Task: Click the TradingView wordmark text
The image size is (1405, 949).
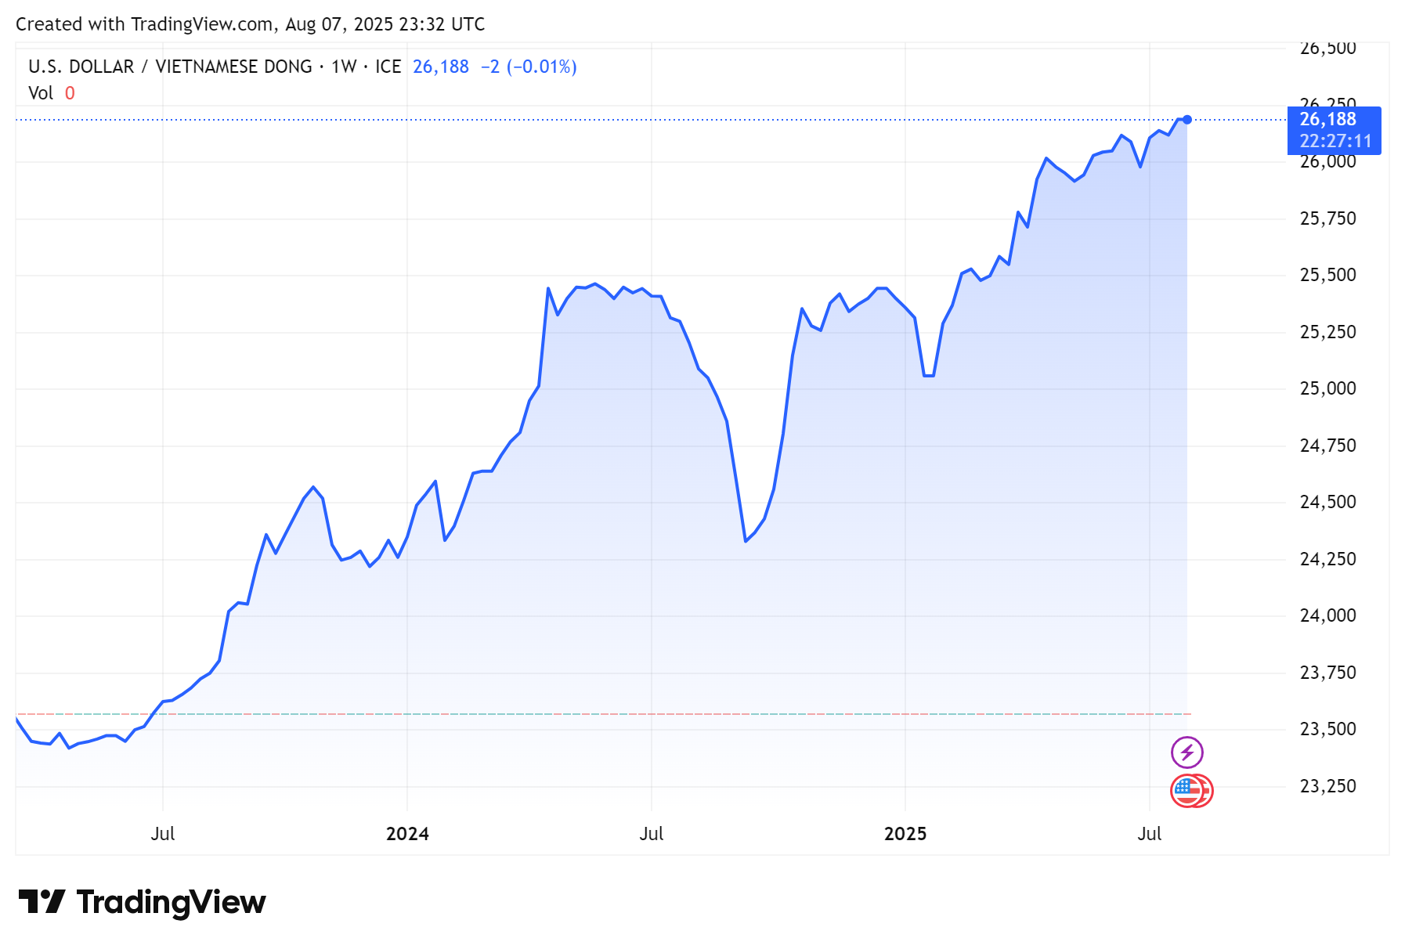Action: (x=171, y=902)
